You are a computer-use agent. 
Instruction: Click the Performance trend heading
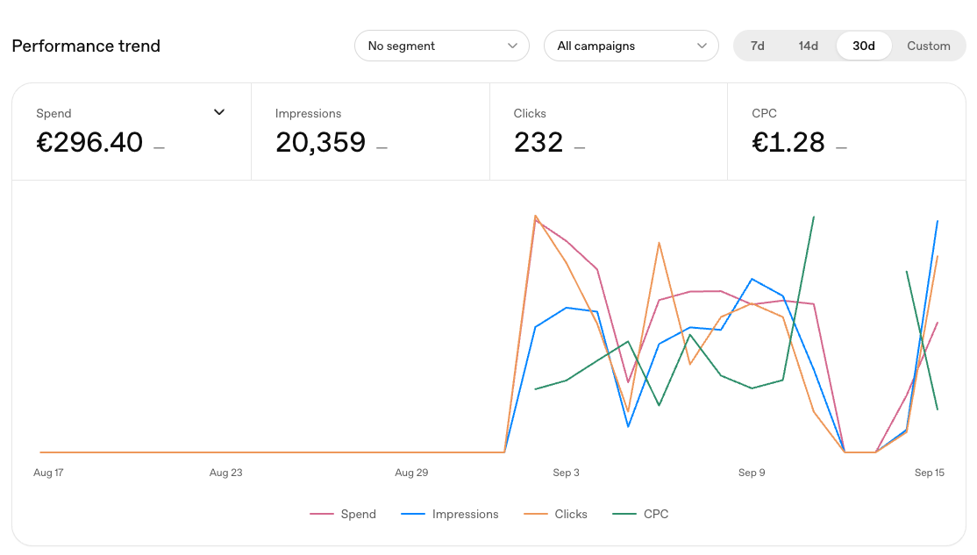(x=86, y=46)
